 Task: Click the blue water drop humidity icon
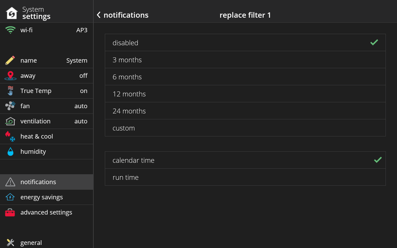[x=10, y=152]
